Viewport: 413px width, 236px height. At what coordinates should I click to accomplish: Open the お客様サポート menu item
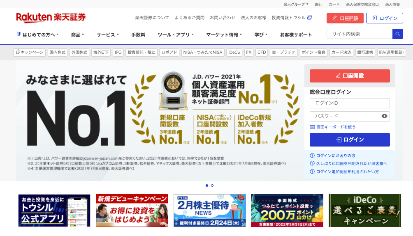click(296, 35)
